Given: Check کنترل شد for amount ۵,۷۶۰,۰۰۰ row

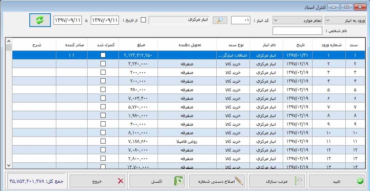Looking at the screenshot, I should point(103,107).
